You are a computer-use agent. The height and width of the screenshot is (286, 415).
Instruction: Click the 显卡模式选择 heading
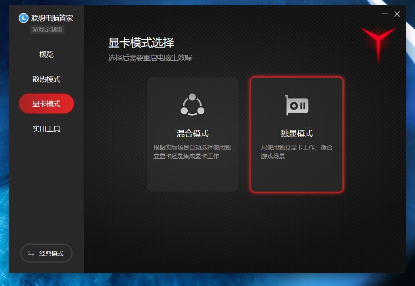click(x=141, y=42)
